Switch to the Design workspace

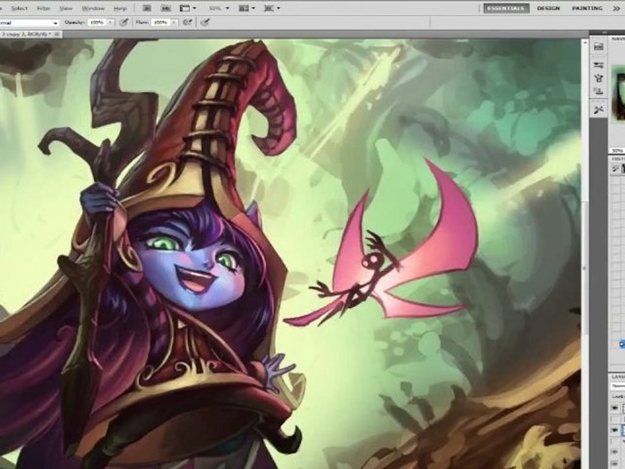[548, 8]
